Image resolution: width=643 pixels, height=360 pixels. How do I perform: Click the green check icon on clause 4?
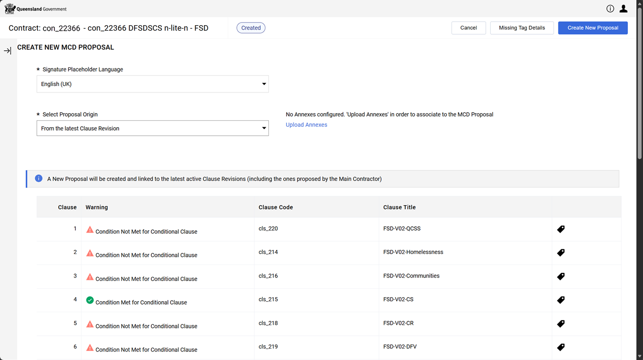(x=90, y=300)
